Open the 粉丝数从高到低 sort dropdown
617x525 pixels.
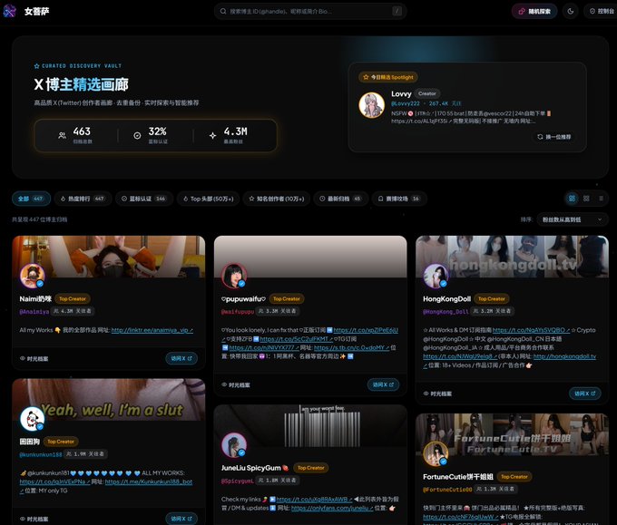pos(573,219)
